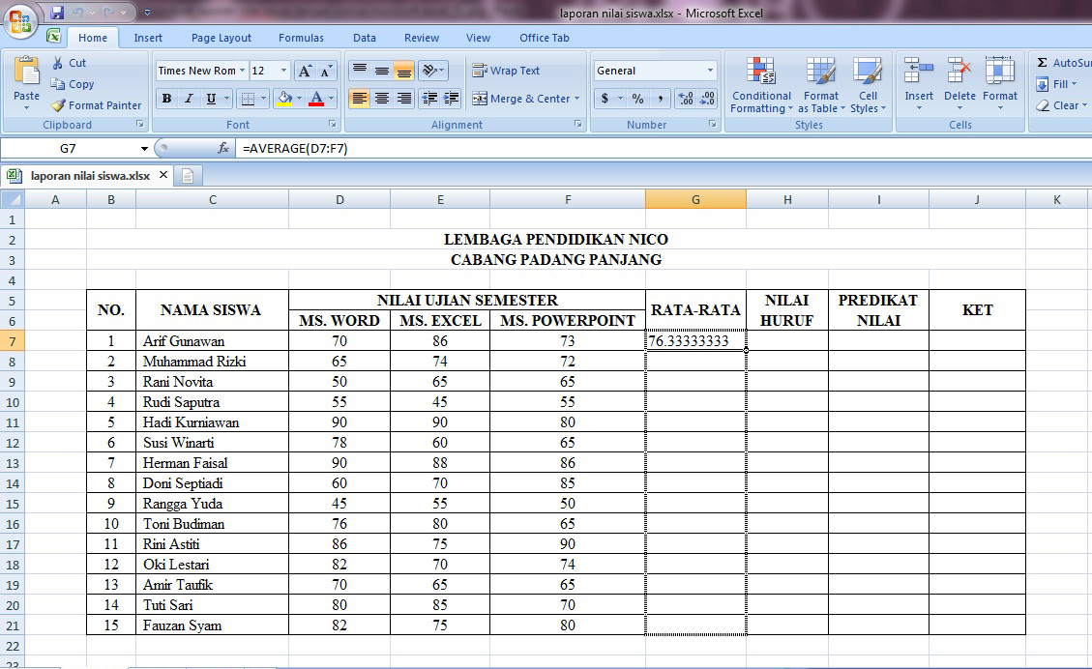This screenshot has height=669, width=1092.
Task: Increase font size with Grow Font icon
Action: tap(305, 71)
